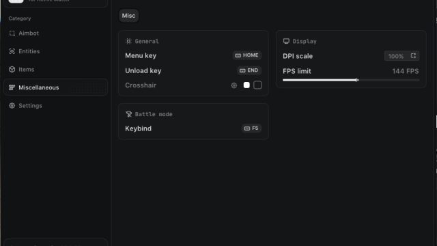Click the Miscellaneous category icon
This screenshot has height=246, width=437.
click(12, 87)
